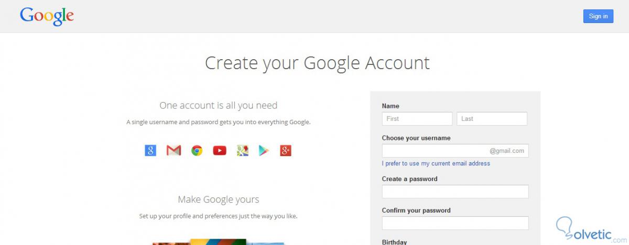
Task: Click the Google Play icon
Action: point(263,151)
